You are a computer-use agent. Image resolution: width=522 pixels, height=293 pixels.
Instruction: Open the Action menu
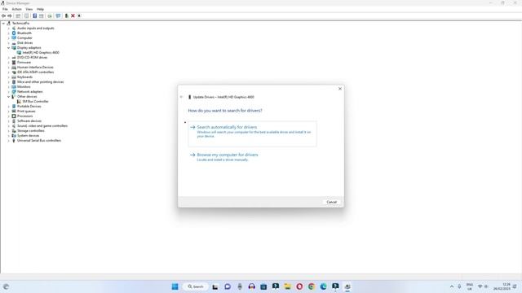tap(16, 9)
